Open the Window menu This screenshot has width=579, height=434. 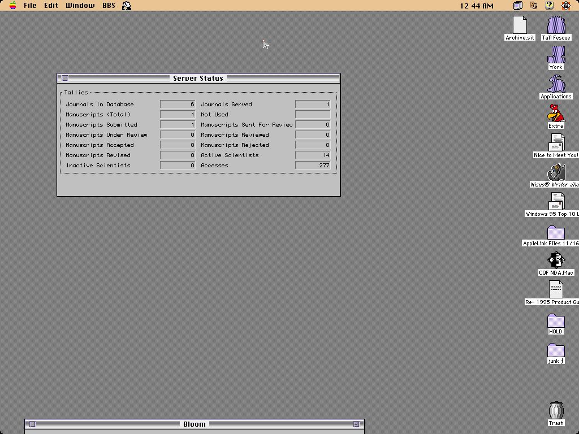80,6
